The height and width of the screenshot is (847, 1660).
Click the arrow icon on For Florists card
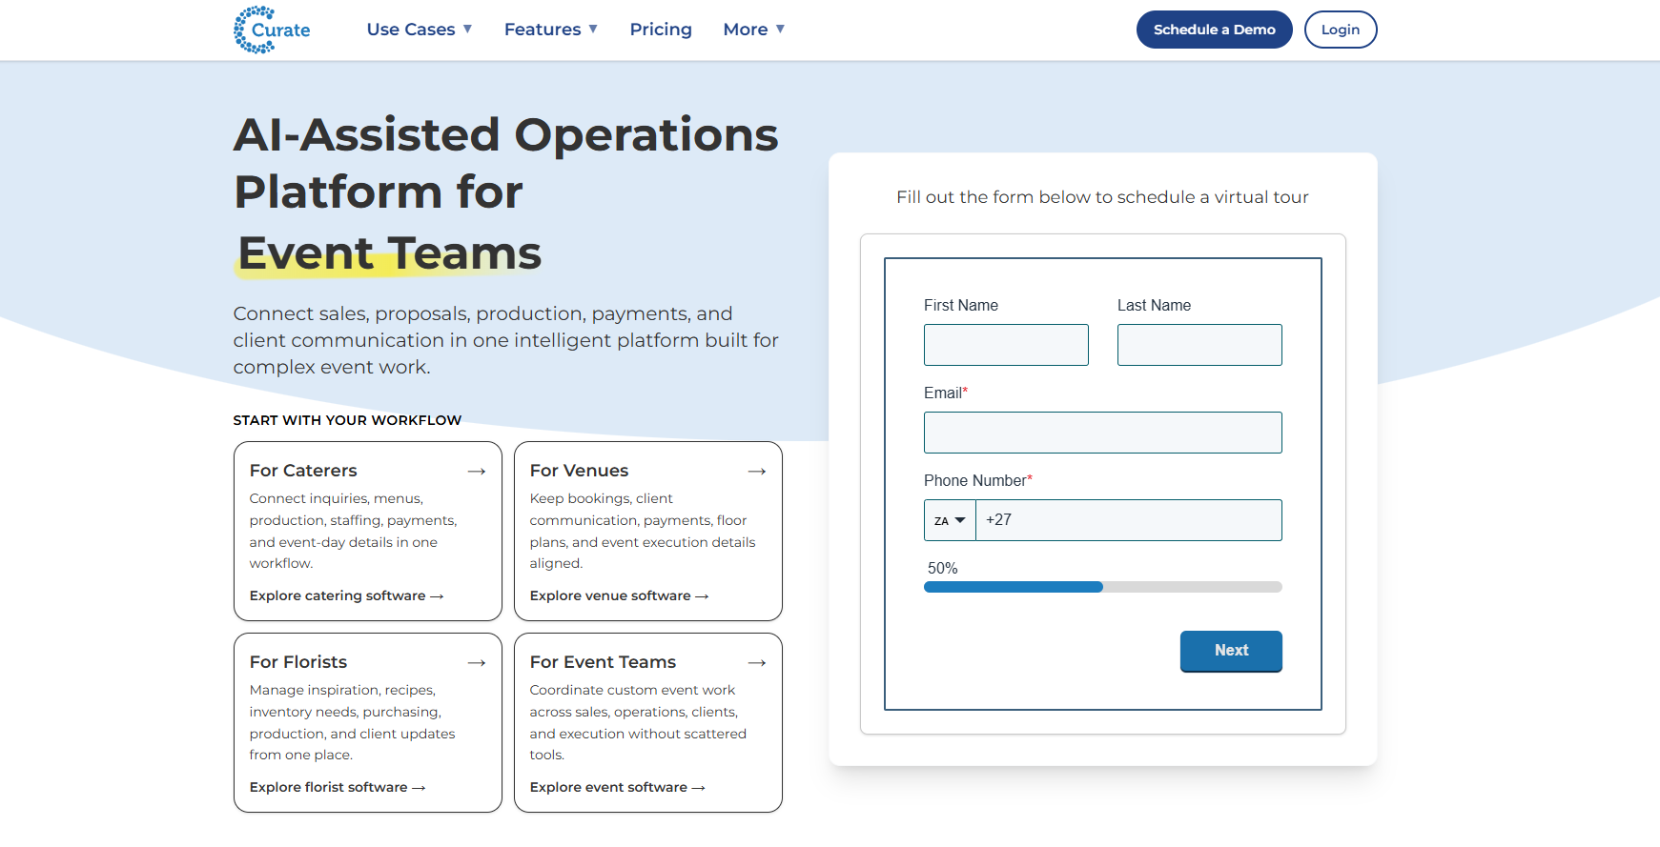click(477, 663)
